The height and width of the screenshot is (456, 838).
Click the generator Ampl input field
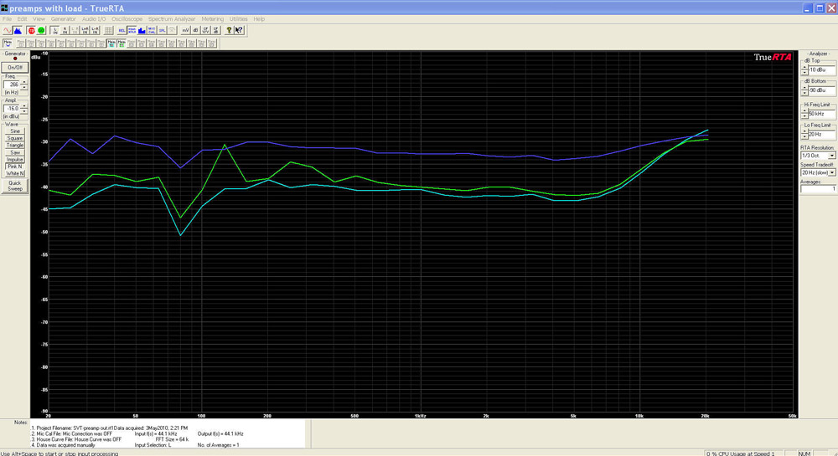coord(12,108)
